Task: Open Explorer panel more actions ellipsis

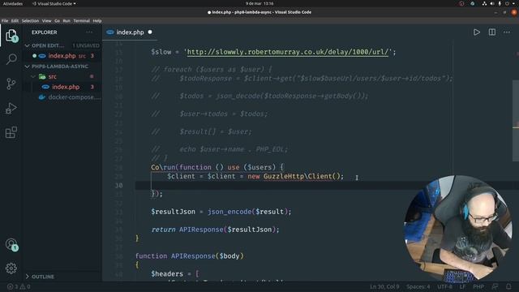Action: (89, 32)
